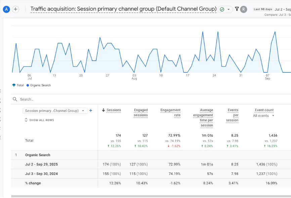Select the Organic Search table row
The height and width of the screenshot is (198, 291).
(x=38, y=155)
